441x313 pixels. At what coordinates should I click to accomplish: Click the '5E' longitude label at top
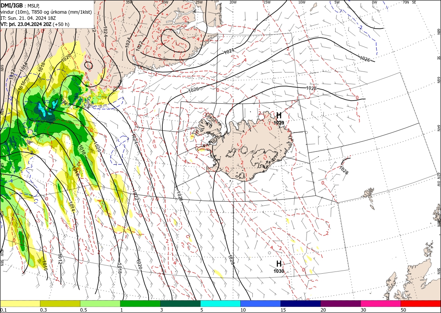pyautogui.click(x=414, y=2)
